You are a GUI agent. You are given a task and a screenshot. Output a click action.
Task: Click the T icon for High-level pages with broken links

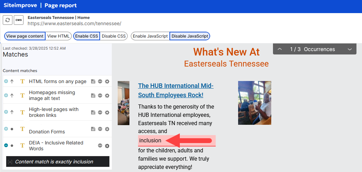(x=22, y=112)
